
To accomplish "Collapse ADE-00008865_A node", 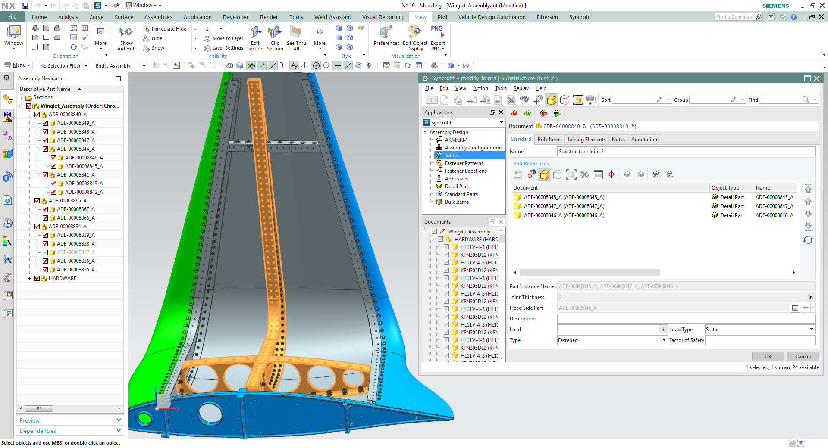I will [29, 201].
